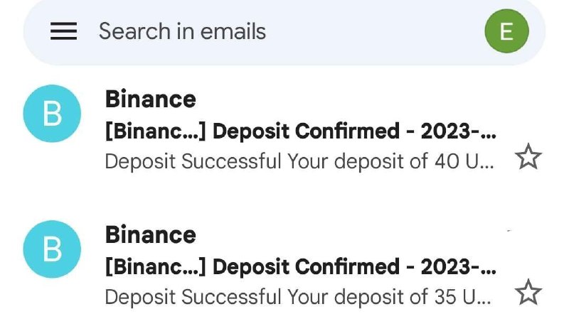Open the account switcher avatar E
Screen dimensions: 569x336
pyautogui.click(x=506, y=31)
